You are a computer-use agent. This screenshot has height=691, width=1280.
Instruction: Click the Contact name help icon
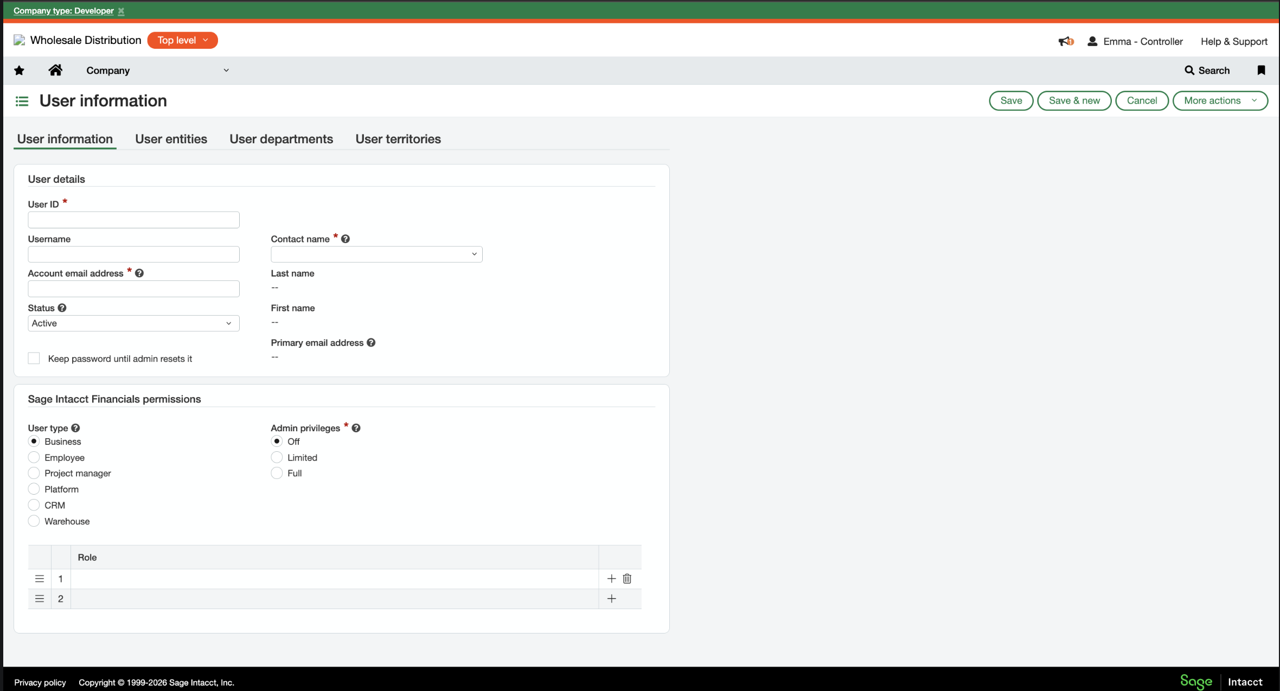pyautogui.click(x=345, y=238)
